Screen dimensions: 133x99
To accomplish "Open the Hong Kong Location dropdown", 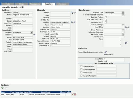I will (31, 32).
